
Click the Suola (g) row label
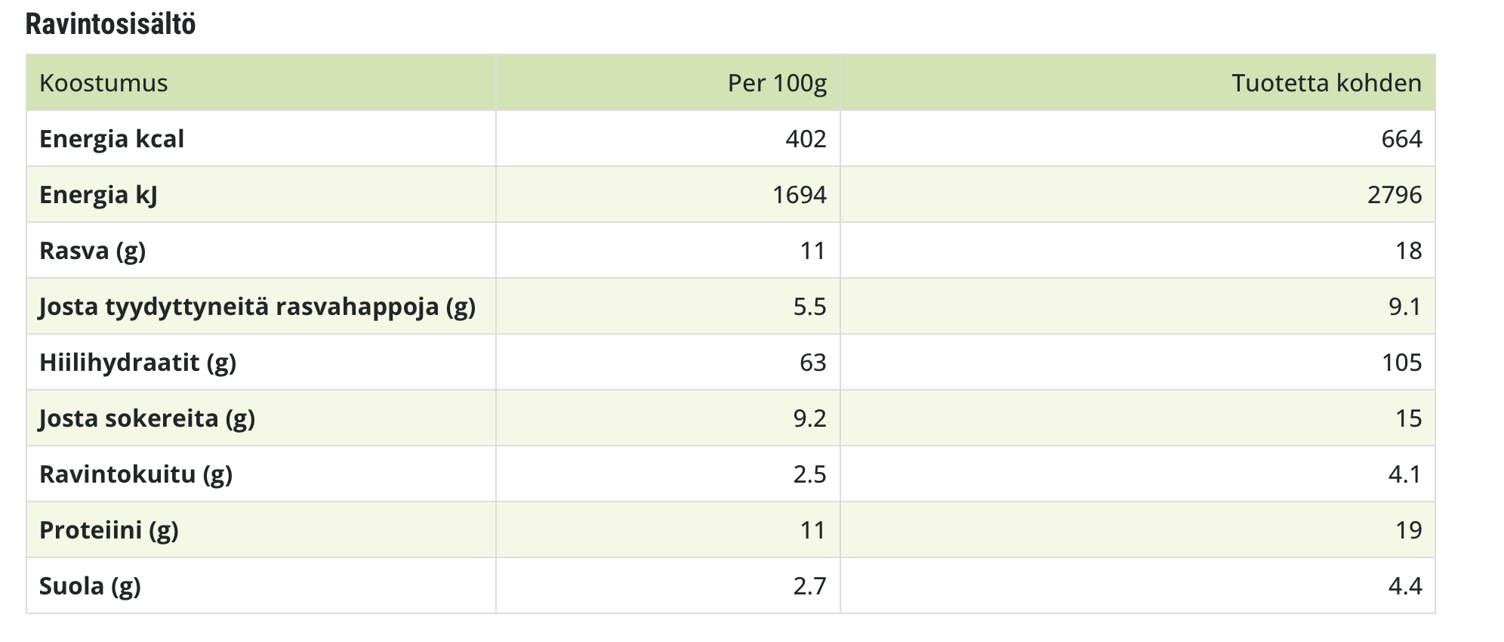pyautogui.click(x=90, y=586)
